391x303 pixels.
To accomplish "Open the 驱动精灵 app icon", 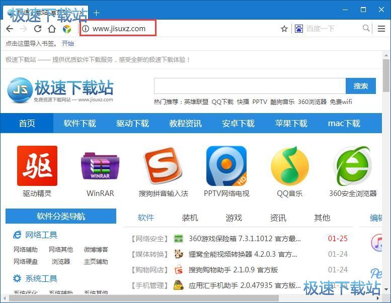I will 37,166.
